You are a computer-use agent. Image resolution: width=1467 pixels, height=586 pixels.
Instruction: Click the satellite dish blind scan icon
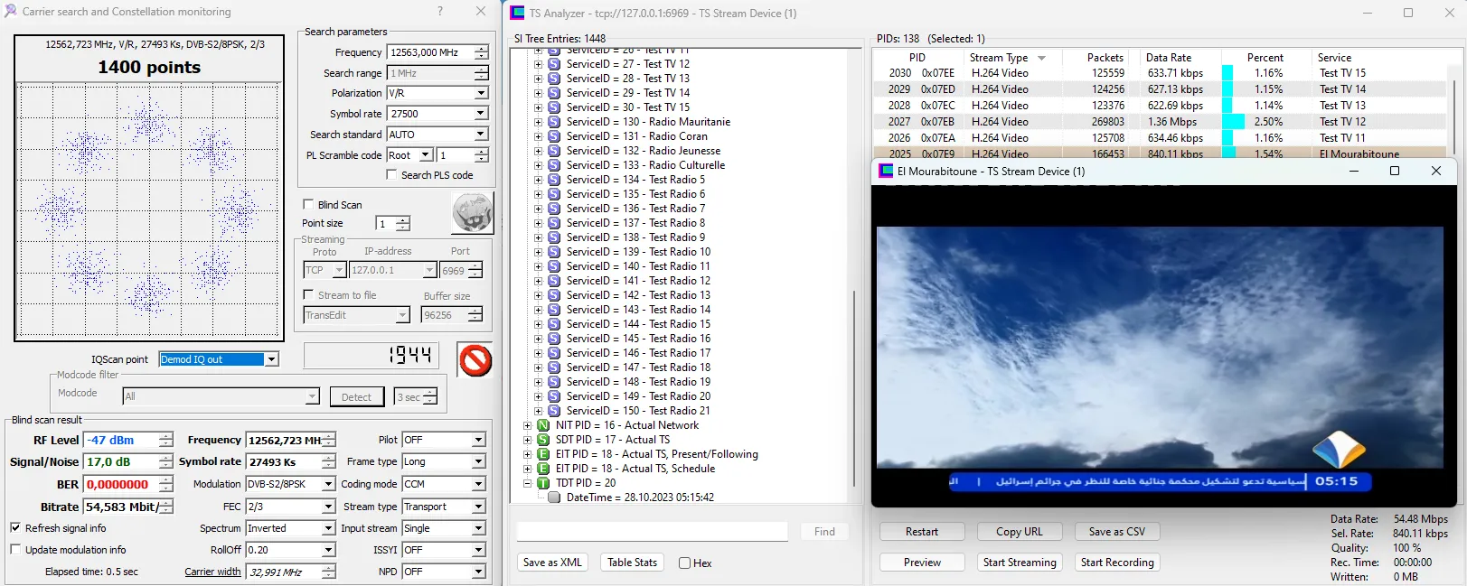click(472, 214)
